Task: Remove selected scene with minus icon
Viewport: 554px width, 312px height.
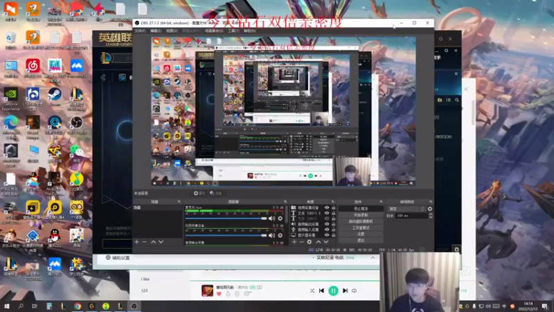Action: 144,242
